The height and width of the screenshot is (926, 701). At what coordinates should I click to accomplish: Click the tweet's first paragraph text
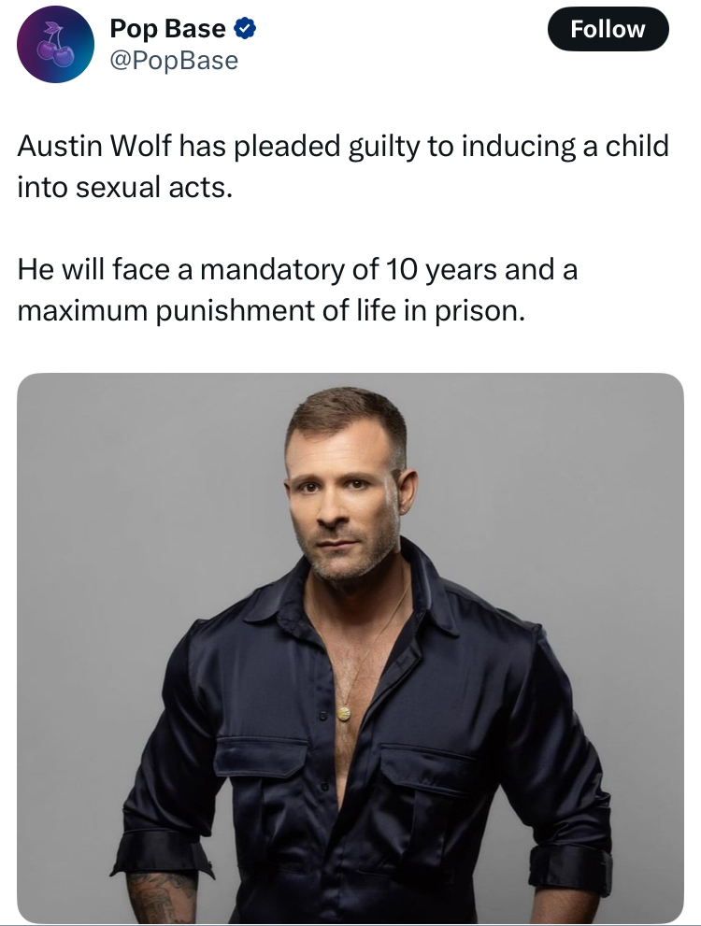click(x=342, y=166)
